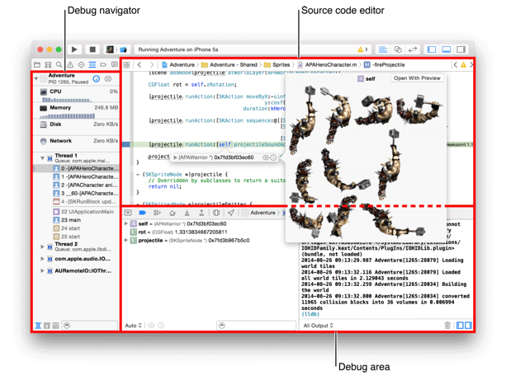Open the Breakpoint navigator tab
Screen dimensions: 506x380
tap(103, 65)
